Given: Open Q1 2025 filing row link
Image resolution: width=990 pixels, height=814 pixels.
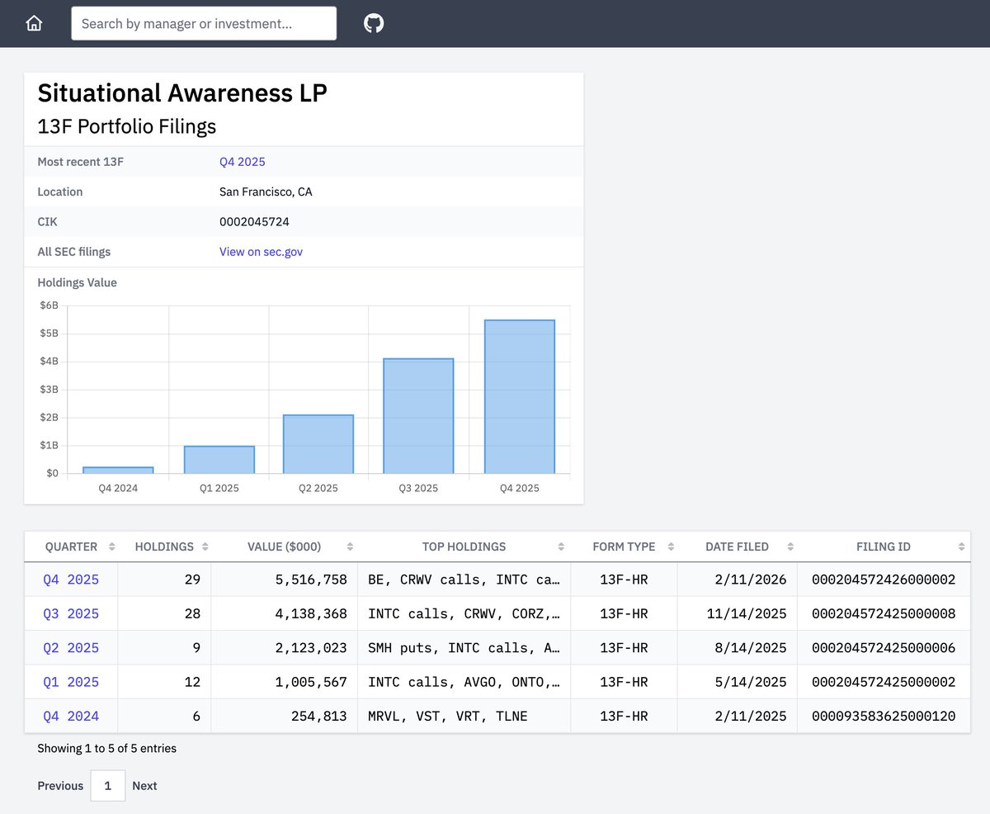Looking at the screenshot, I should pos(71,682).
